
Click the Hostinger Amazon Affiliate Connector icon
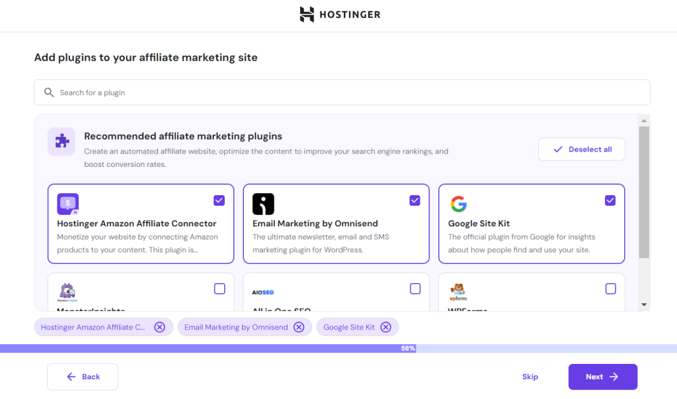point(68,204)
